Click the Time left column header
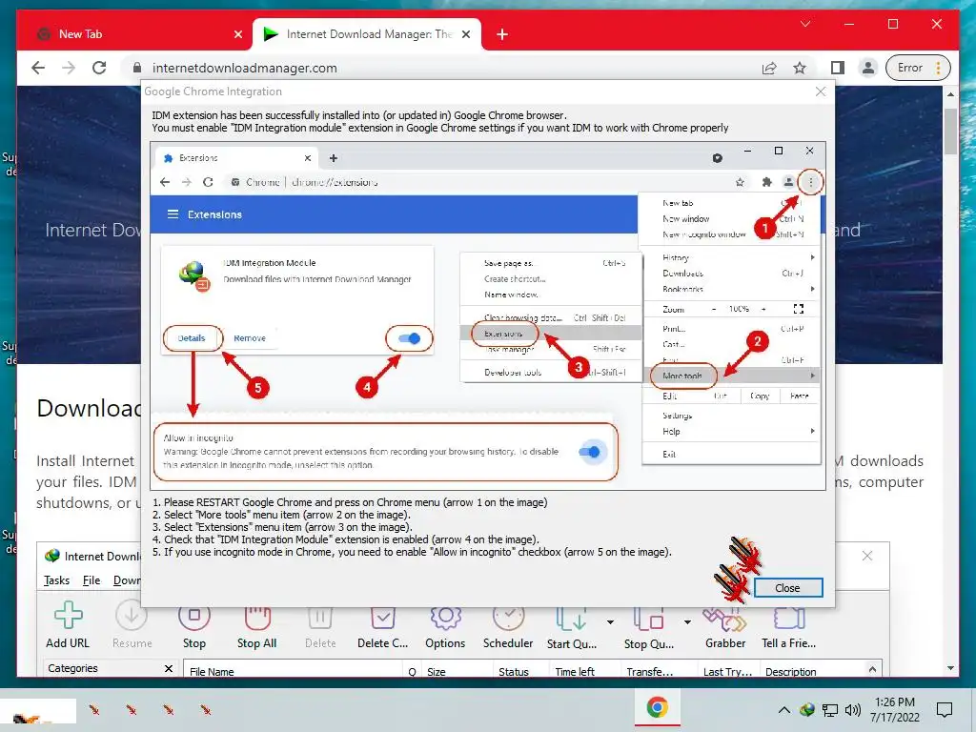This screenshot has height=732, width=976. (x=584, y=671)
